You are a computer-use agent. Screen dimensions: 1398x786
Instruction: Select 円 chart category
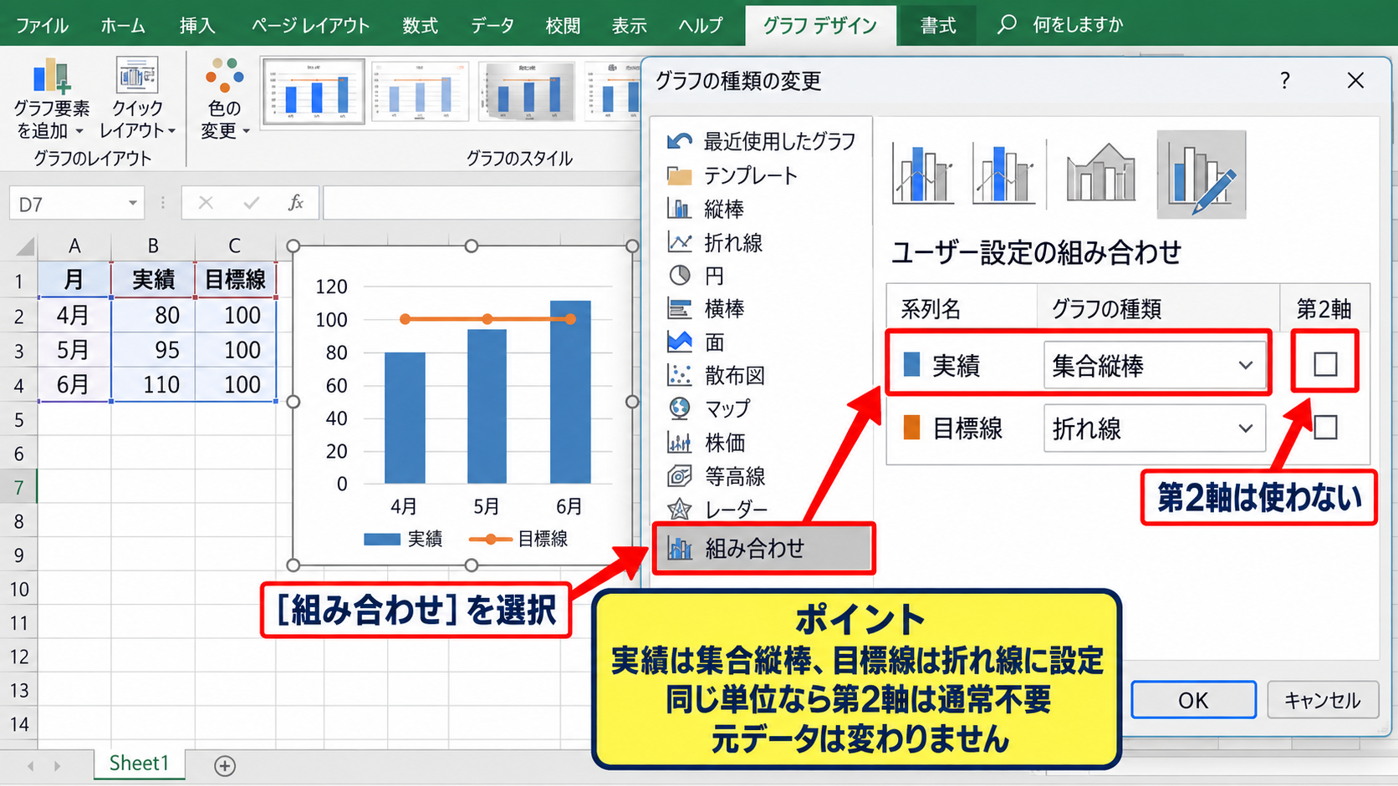pos(696,276)
